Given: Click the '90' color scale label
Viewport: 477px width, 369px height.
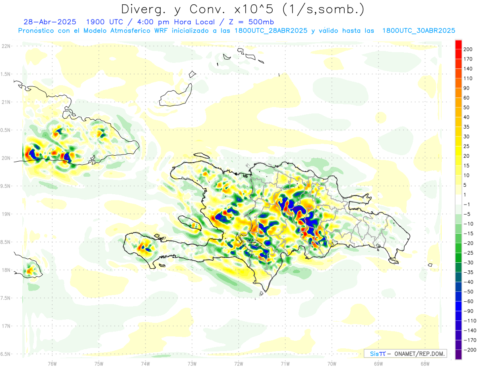Looking at the screenshot, I should coord(467,88).
